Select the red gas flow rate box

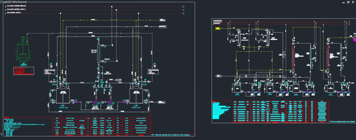click(x=24, y=71)
